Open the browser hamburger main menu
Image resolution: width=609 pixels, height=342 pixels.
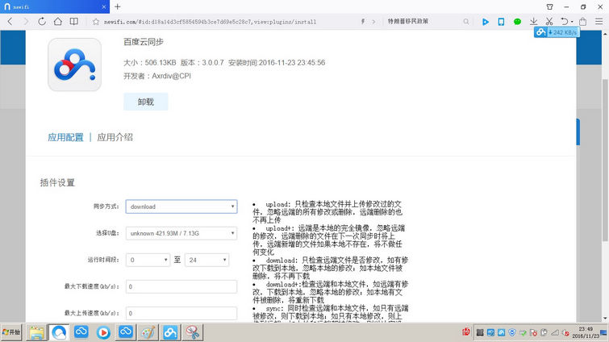coord(599,21)
